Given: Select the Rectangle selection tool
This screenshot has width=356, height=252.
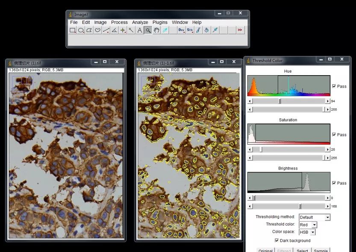Looking at the screenshot, I should pyautogui.click(x=73, y=30).
